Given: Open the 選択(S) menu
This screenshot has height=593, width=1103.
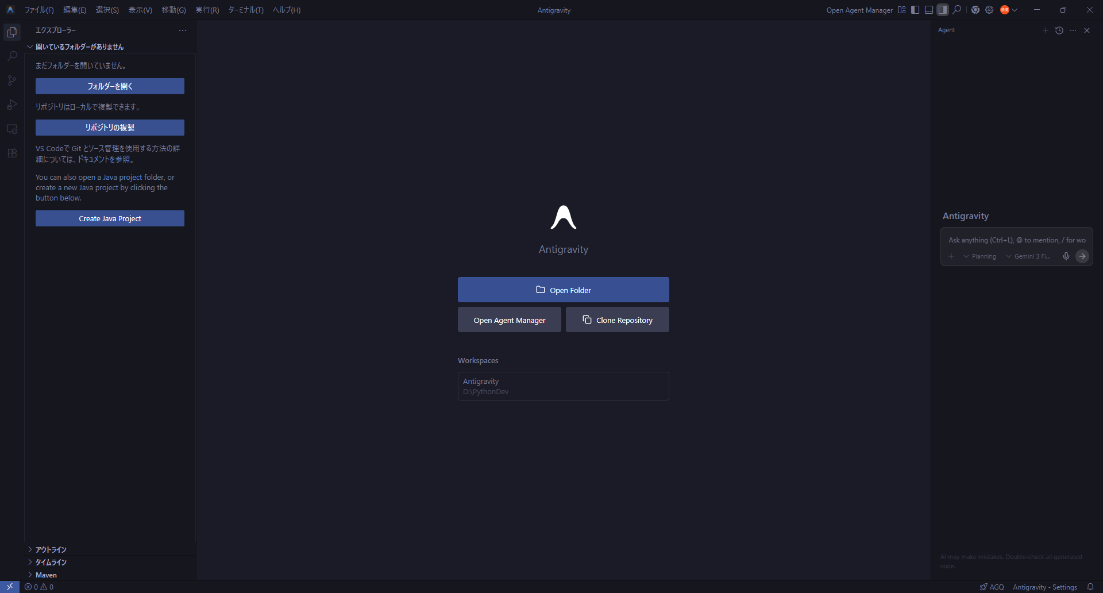Looking at the screenshot, I should click(107, 10).
